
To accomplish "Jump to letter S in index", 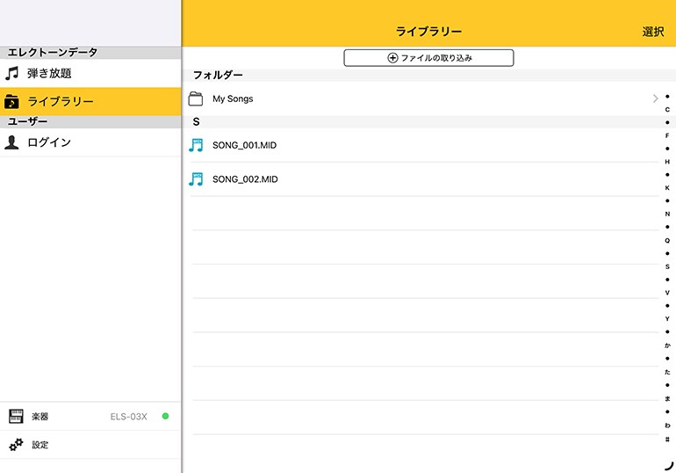I will point(667,266).
